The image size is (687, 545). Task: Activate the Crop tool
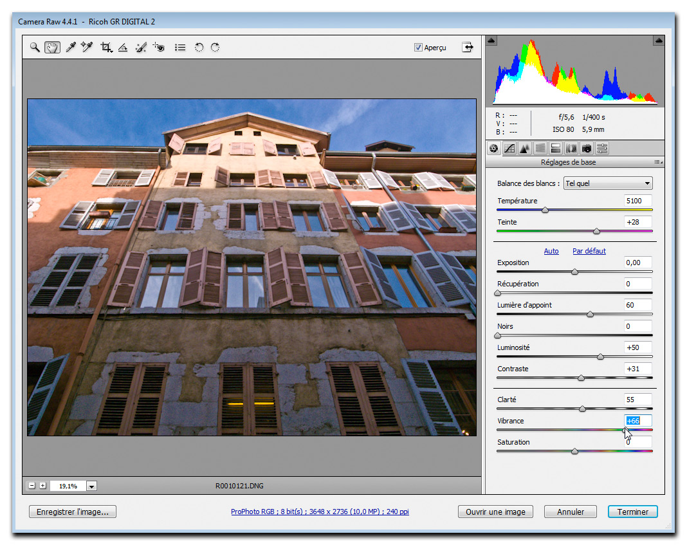(x=106, y=48)
